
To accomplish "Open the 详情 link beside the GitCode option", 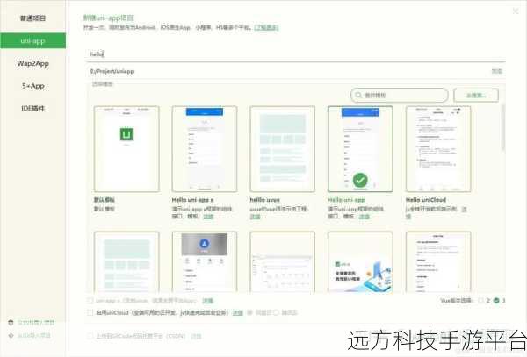I will click(x=196, y=336).
